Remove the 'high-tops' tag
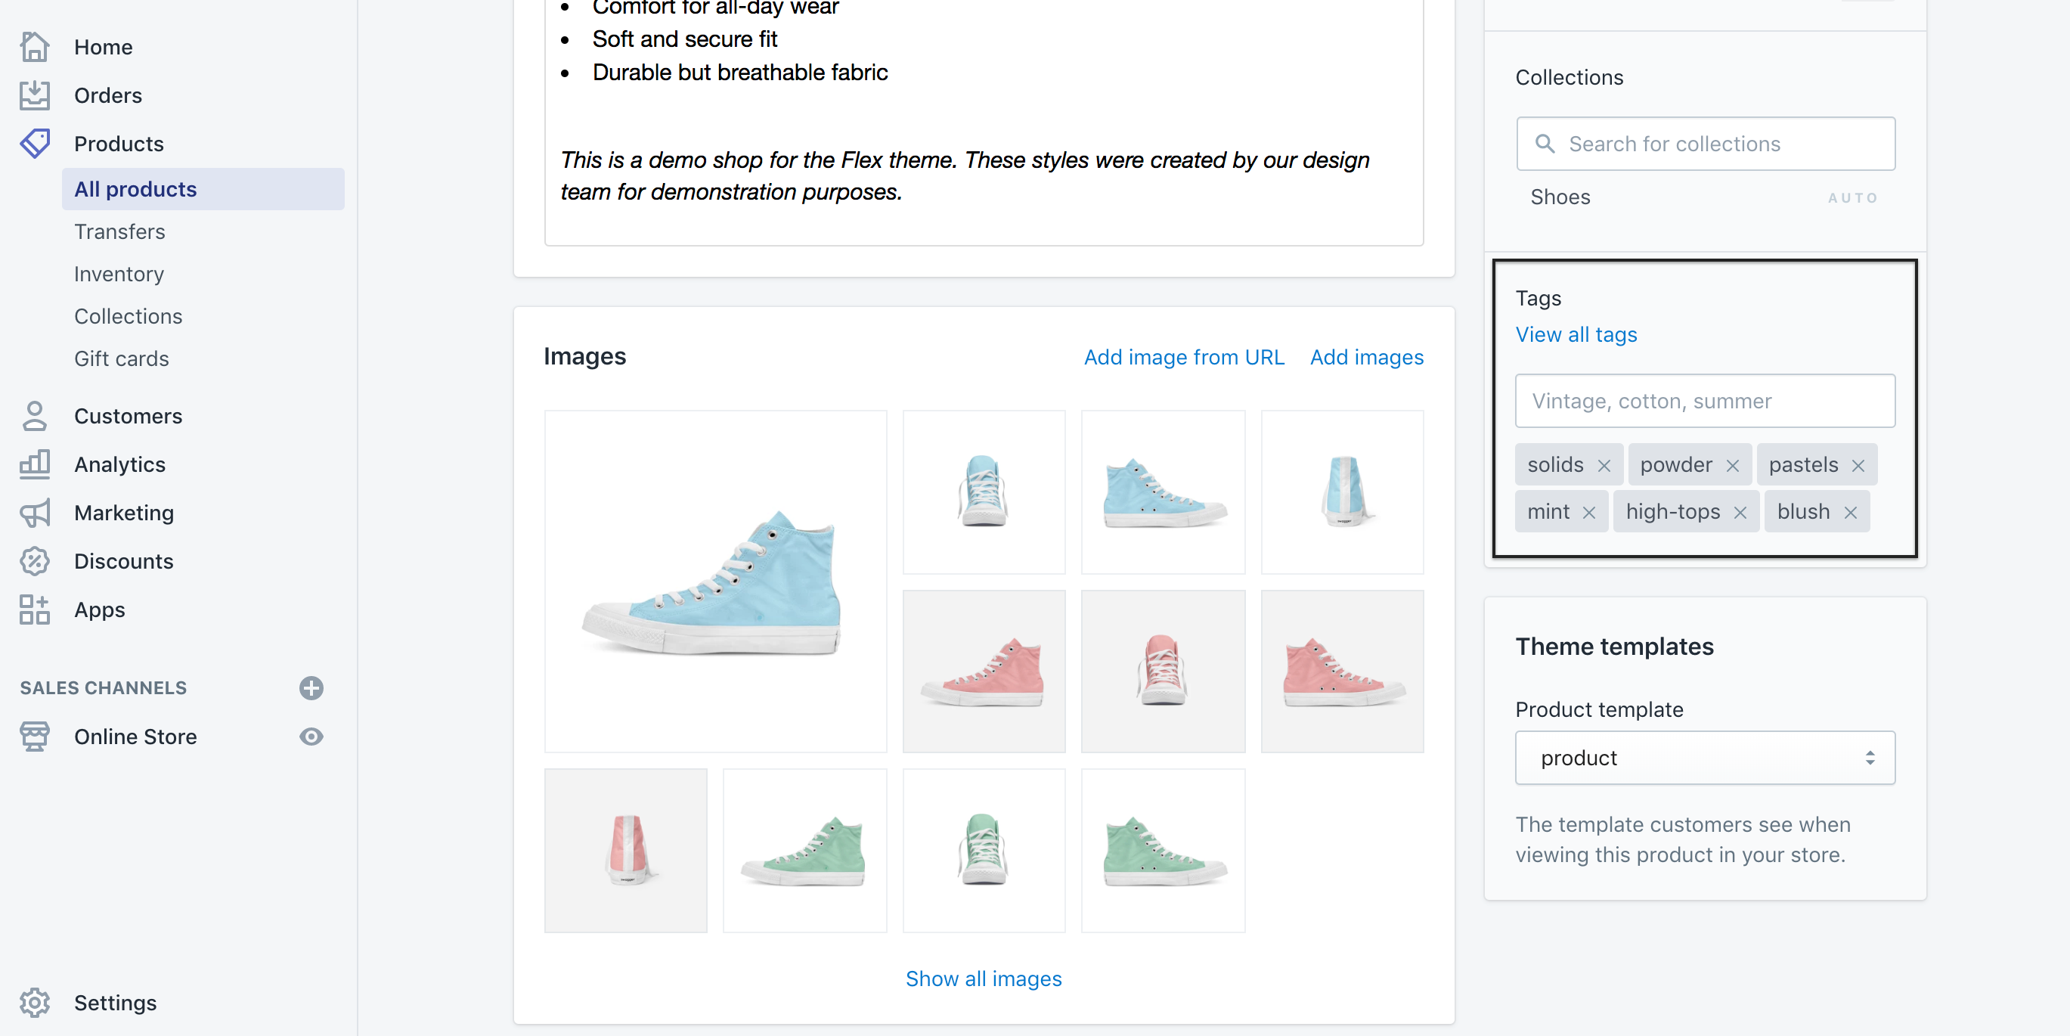The image size is (2070, 1036). point(1740,513)
